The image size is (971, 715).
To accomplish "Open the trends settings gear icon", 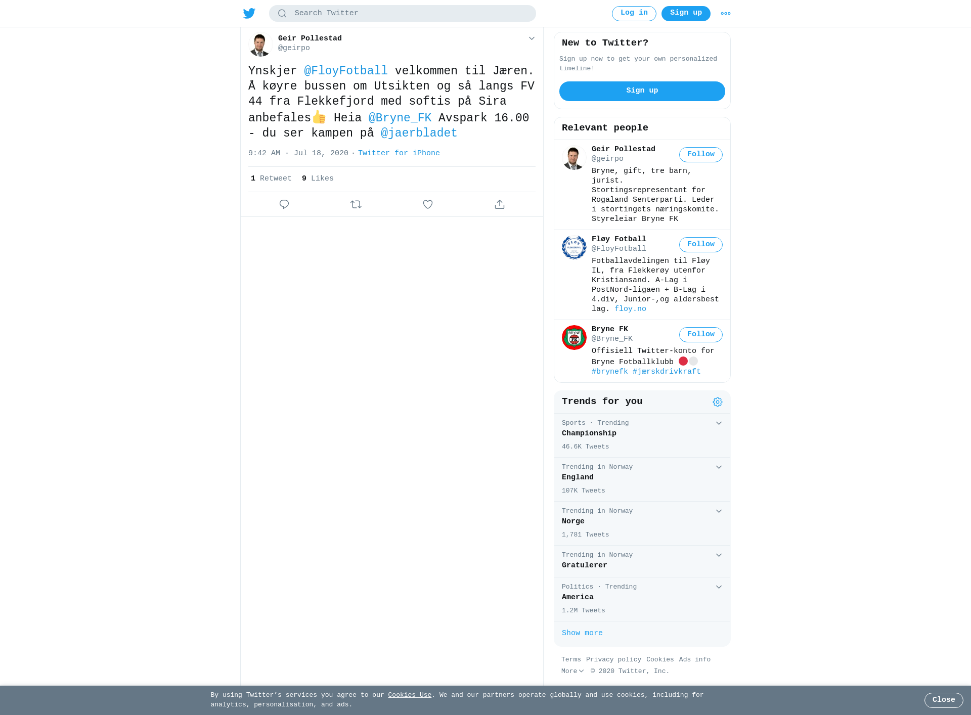I will (x=718, y=402).
